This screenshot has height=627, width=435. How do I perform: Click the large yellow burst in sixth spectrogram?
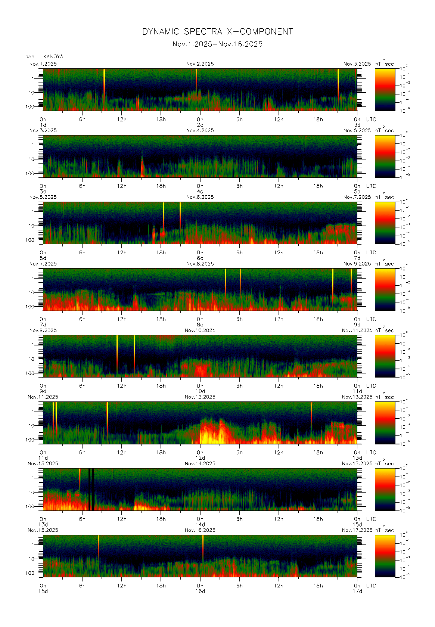[x=213, y=433]
